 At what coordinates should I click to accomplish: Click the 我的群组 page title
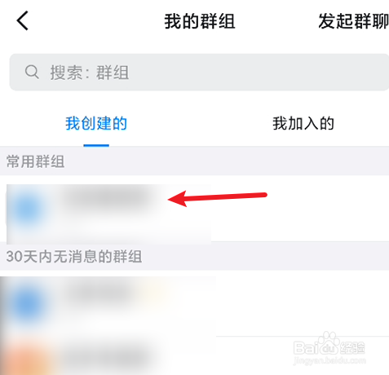point(200,21)
